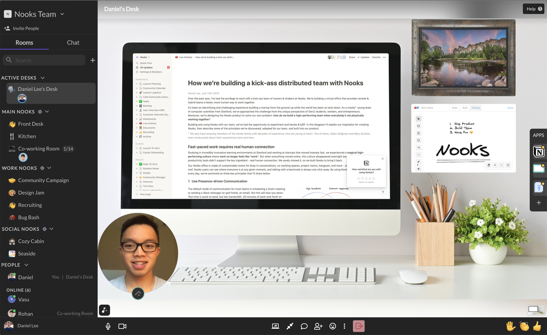The image size is (547, 335).
Task: Close the Notion satisfaction survey popup
Action: (x=383, y=159)
